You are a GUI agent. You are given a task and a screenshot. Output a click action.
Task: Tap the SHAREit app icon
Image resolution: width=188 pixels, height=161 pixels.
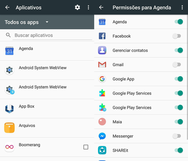(102, 150)
